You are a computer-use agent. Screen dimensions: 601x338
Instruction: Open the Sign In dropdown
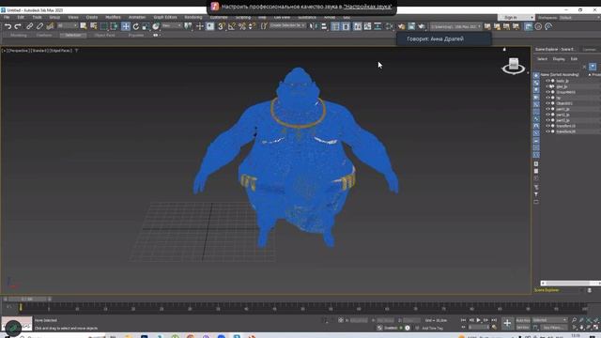[516, 17]
